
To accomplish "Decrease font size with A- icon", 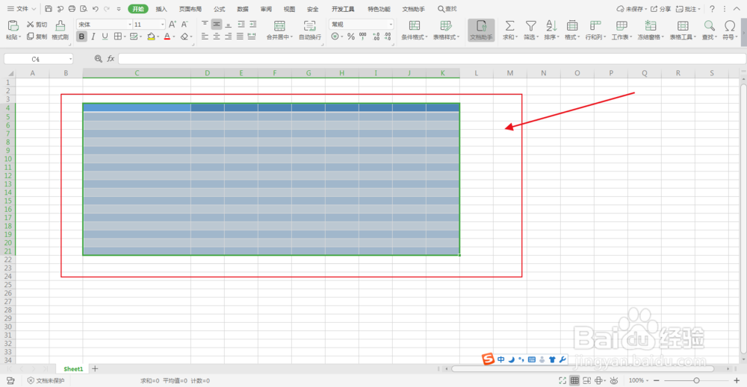I will 185,25.
